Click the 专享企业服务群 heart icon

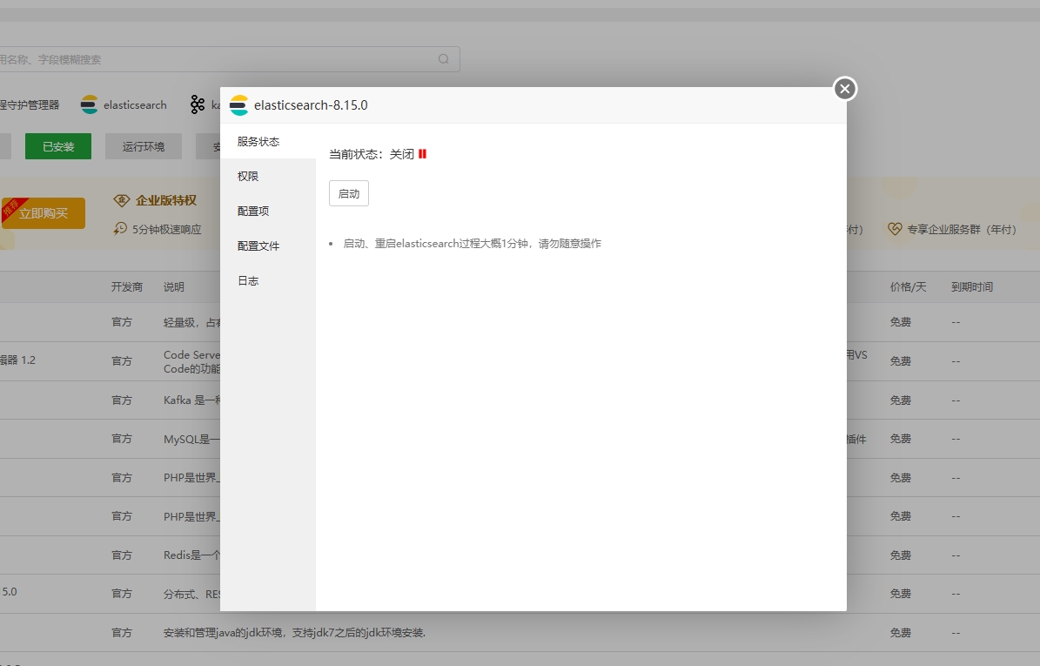pyautogui.click(x=895, y=229)
